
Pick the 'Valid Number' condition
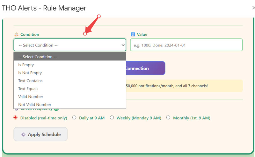point(70,96)
